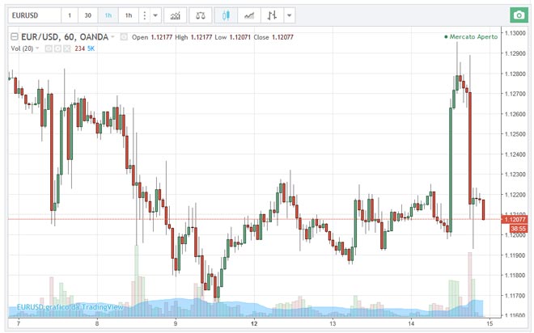Switch to the 1 minute interval
The height and width of the screenshot is (333, 534).
69,15
